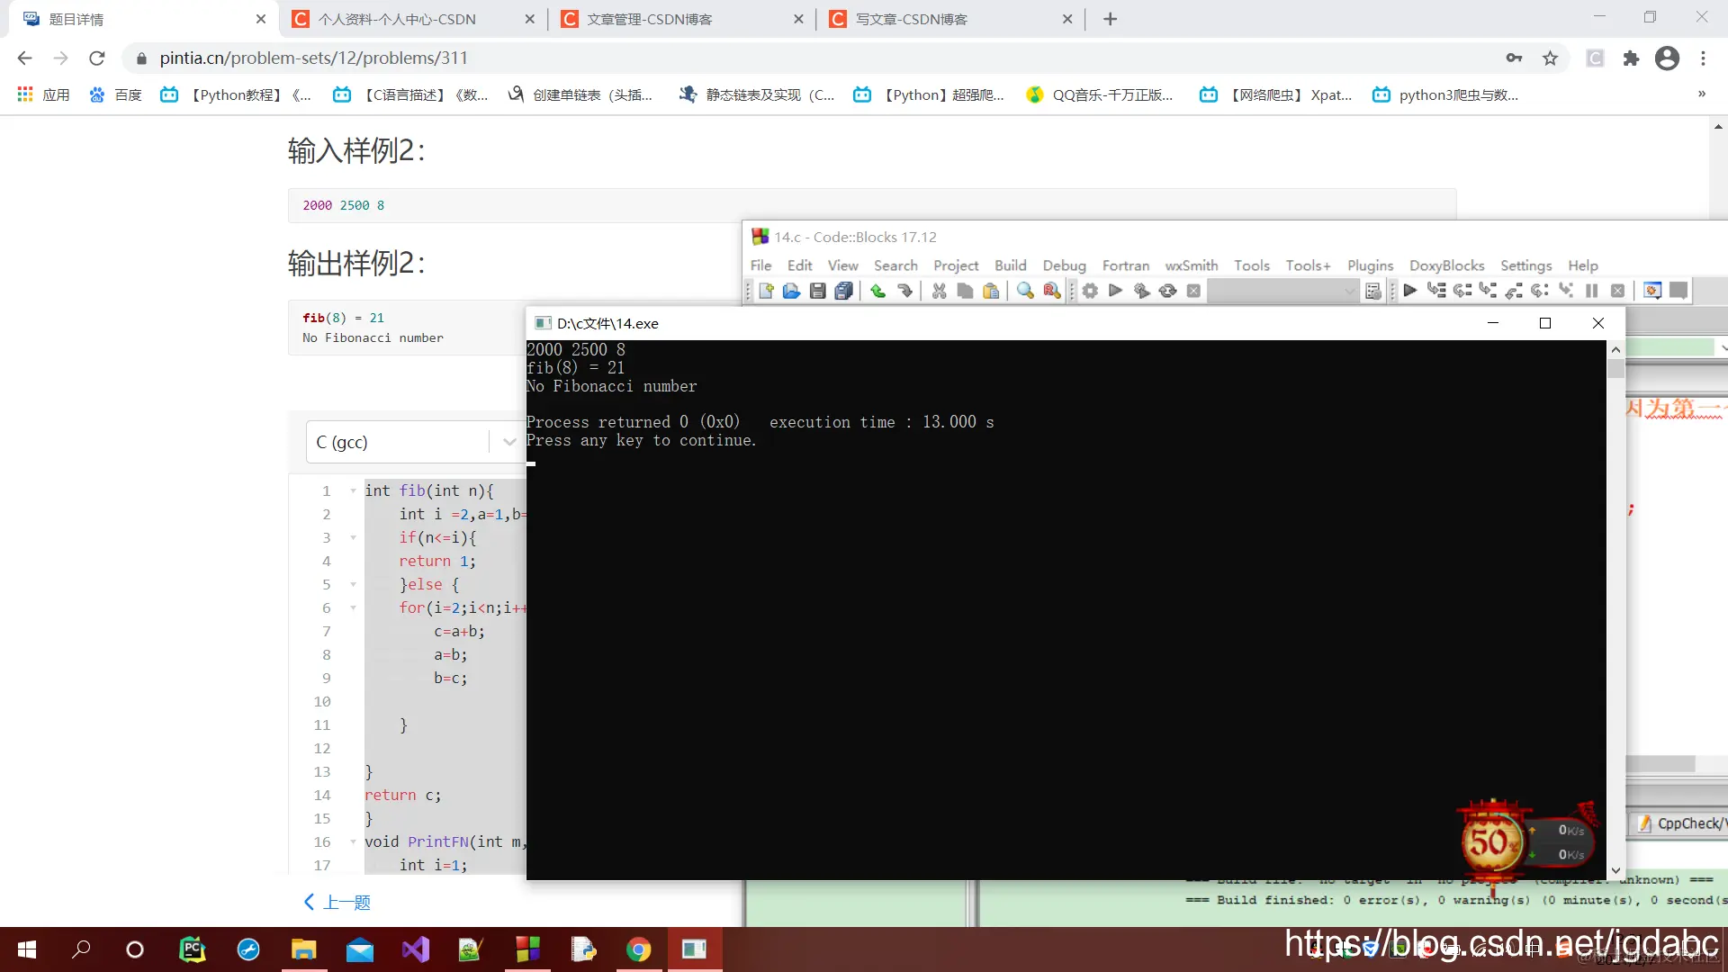Screen dimensions: 1728x972
Task: Bookmark this page with star icon
Action: [x=1550, y=58]
